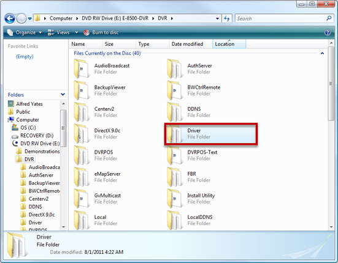Click file list scroll up arrow

(x=331, y=43)
